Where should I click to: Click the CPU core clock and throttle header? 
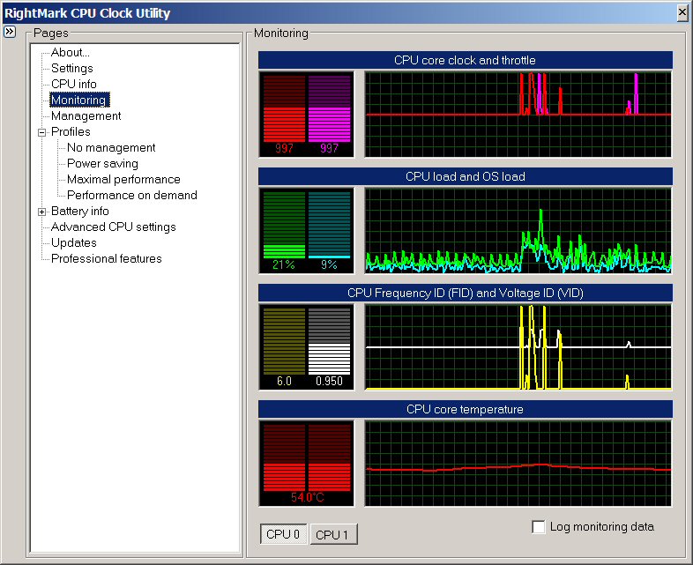[466, 60]
